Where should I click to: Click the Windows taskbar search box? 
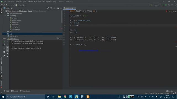tap(25, 97)
